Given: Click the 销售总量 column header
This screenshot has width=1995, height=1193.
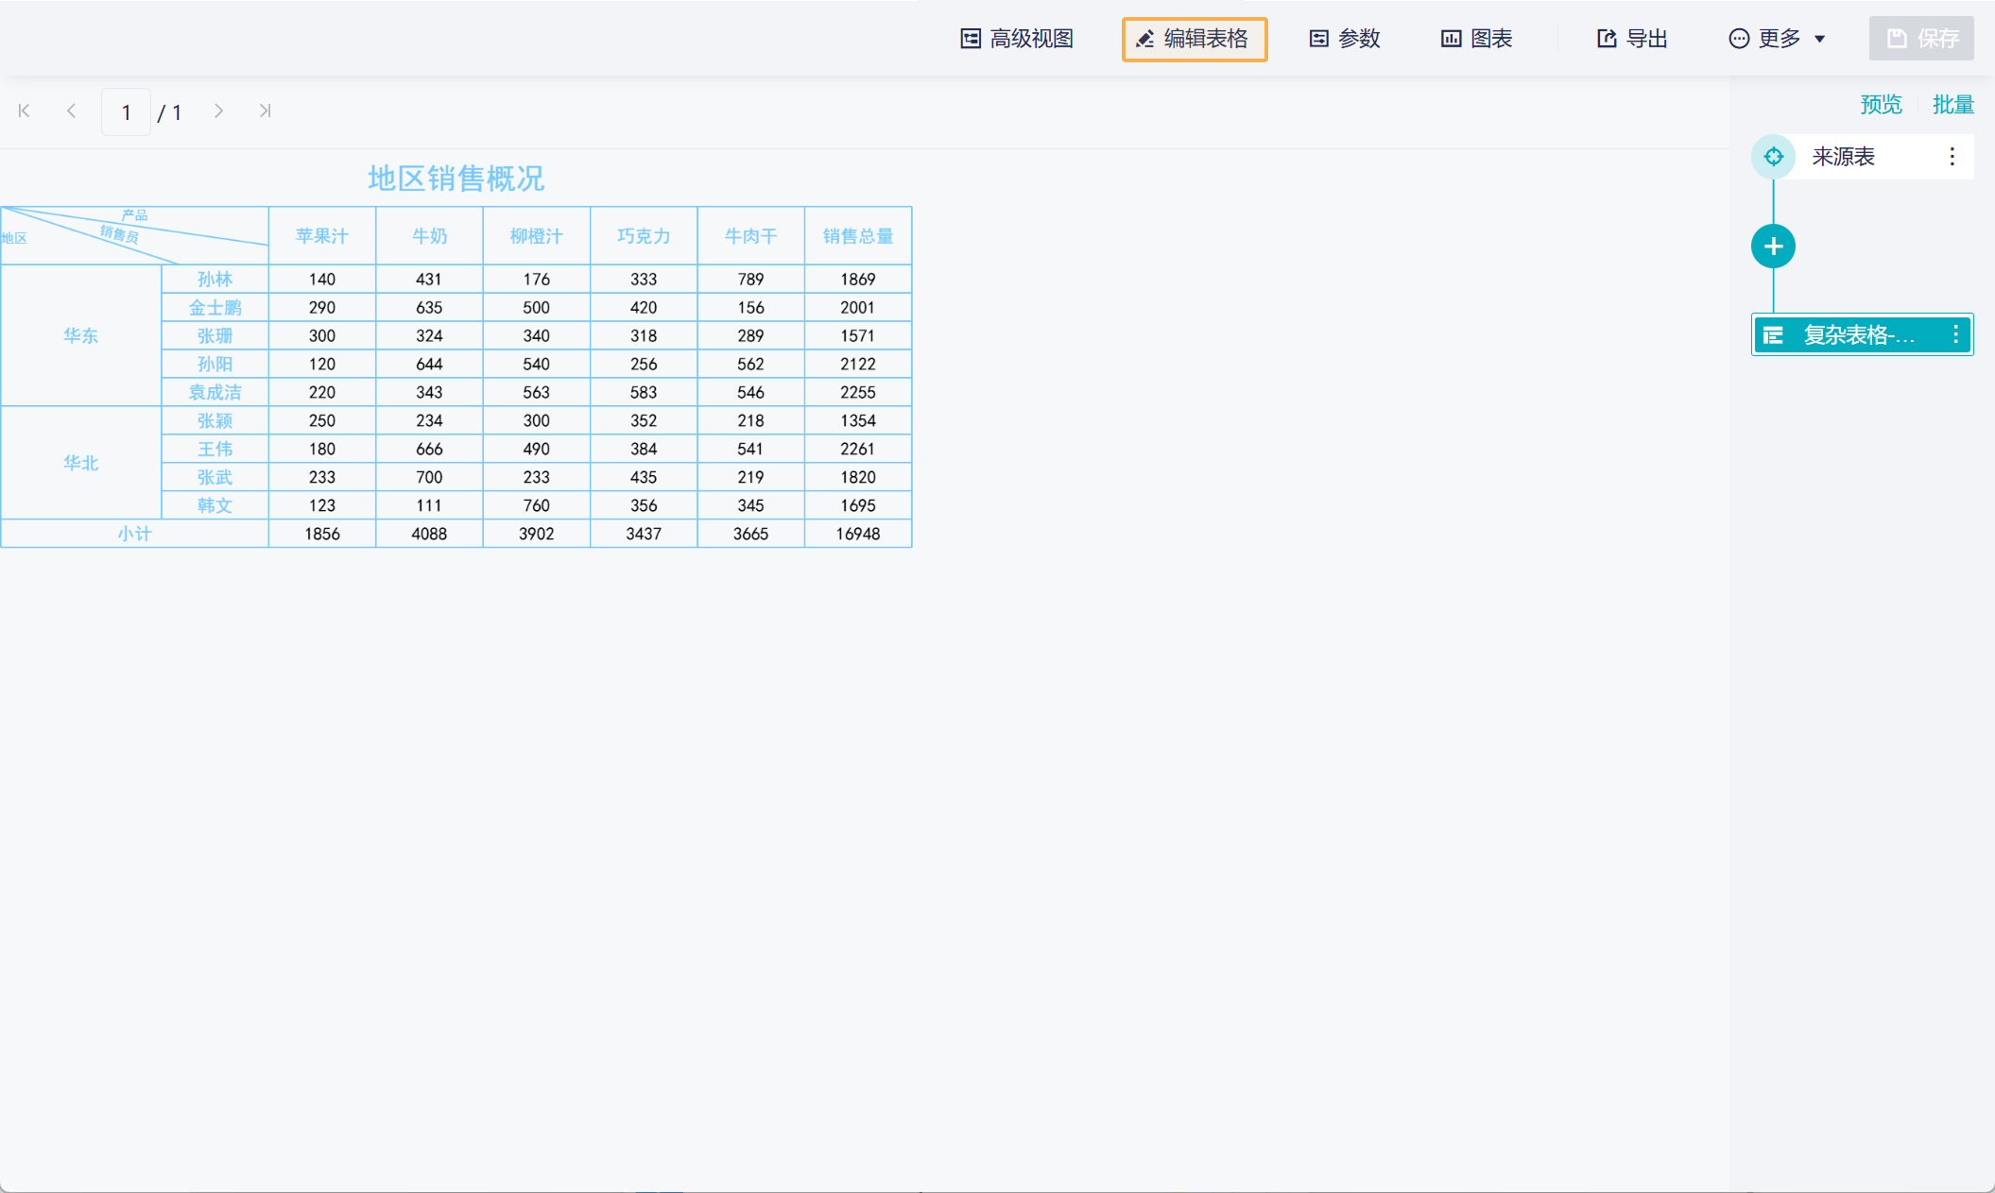Looking at the screenshot, I should (857, 236).
